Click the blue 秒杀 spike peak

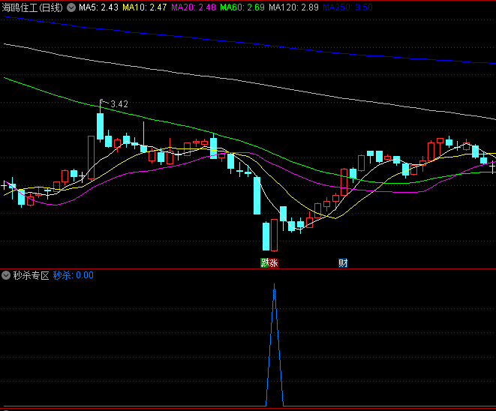coord(274,285)
